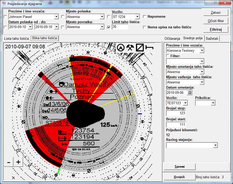The height and width of the screenshot is (184, 233).
Task: Click the Limit taho listića value field
Action: pos(120,27)
